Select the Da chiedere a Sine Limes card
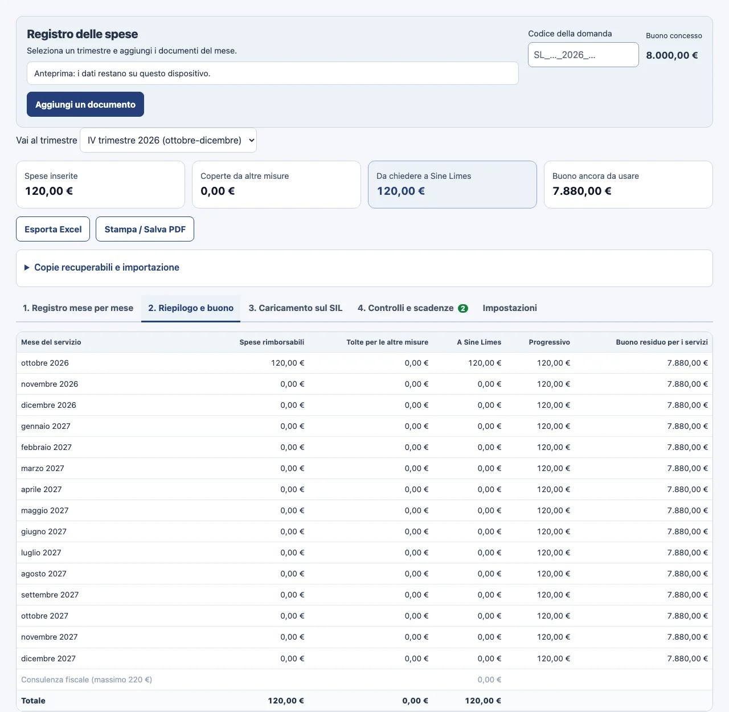Viewport: 729px width, 712px height. coord(452,185)
